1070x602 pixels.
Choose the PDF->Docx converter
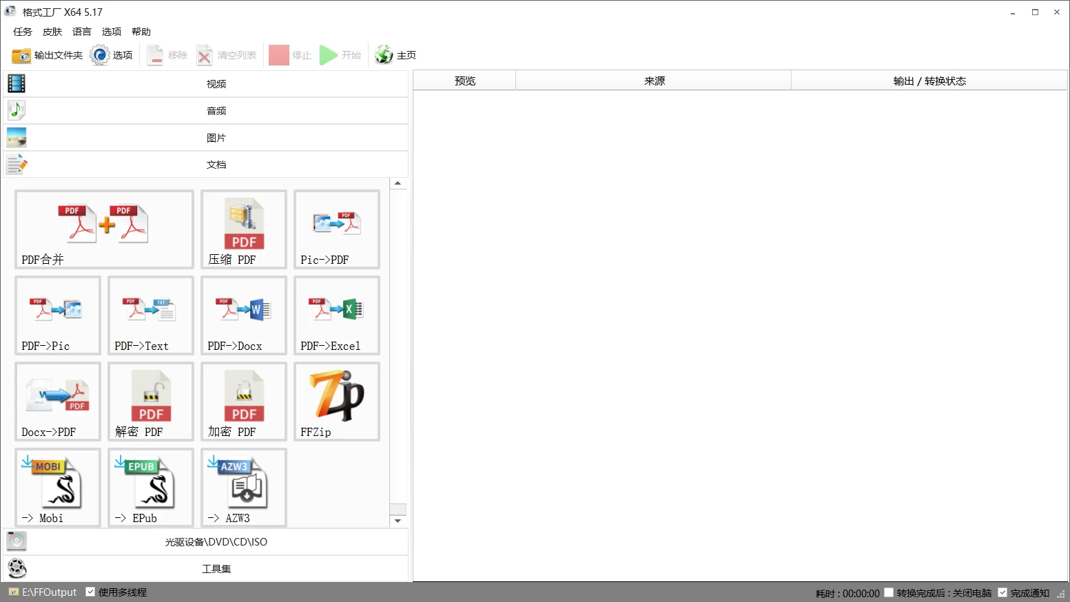244,315
